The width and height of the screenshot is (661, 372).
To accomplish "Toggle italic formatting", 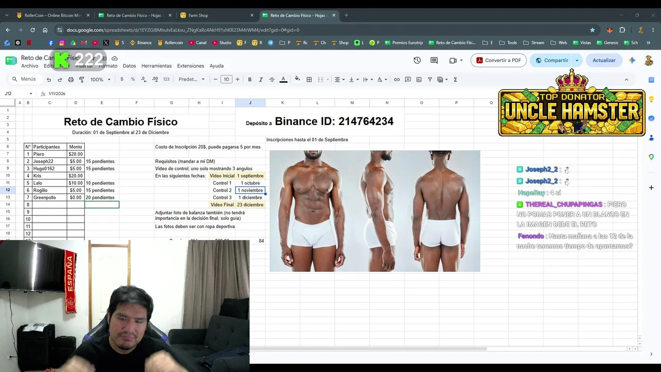I will pos(261,80).
